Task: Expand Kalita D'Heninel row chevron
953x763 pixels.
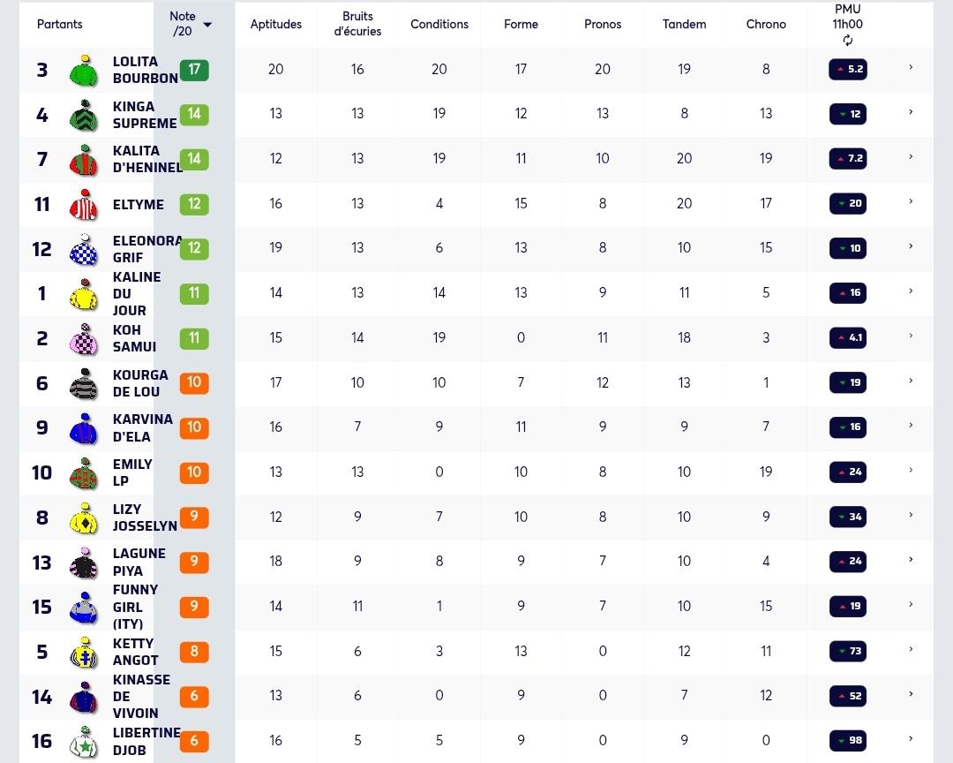Action: [x=911, y=156]
